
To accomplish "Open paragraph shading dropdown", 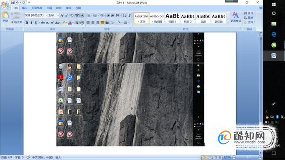I will pyautogui.click(x=119, y=23).
